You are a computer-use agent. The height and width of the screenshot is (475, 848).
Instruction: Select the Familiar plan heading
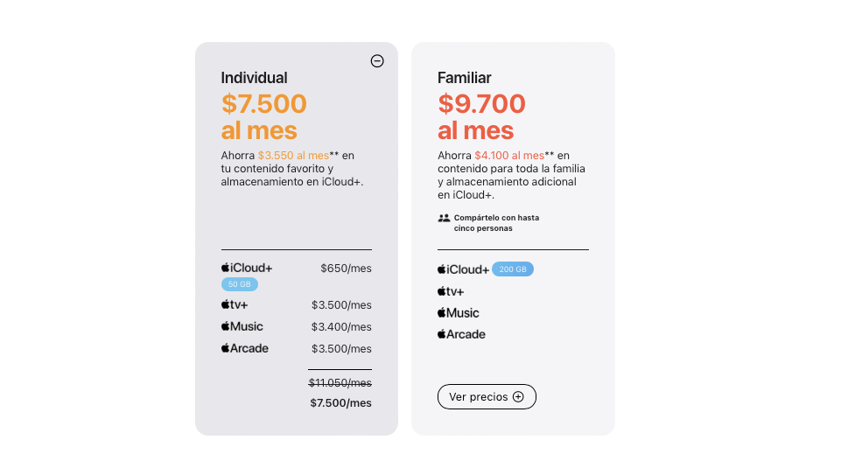tap(465, 78)
